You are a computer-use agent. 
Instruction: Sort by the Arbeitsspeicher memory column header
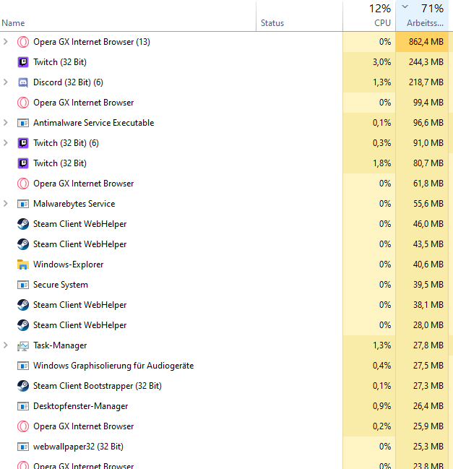[x=422, y=17]
